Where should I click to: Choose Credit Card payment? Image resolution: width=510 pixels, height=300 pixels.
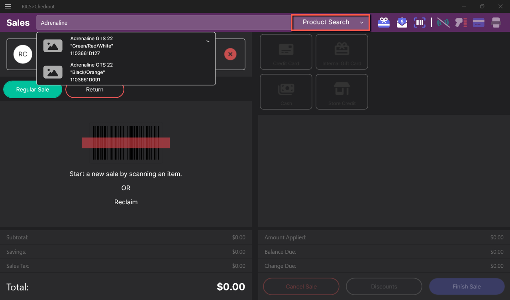pyautogui.click(x=286, y=52)
